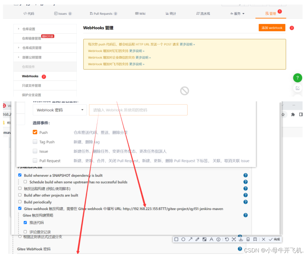
Task: Save the screenshot with download icon
Action: 241,239
